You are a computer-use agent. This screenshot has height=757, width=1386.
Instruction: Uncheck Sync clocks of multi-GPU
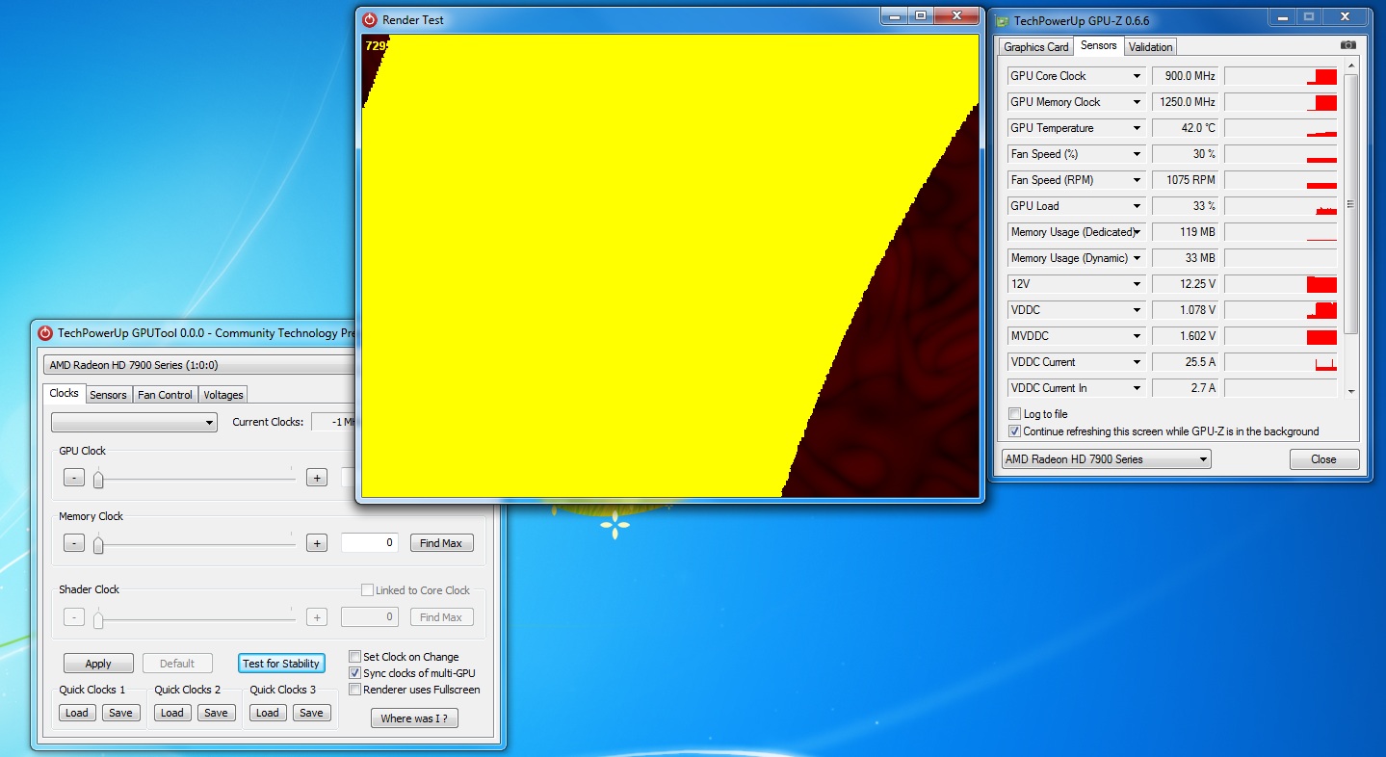click(354, 673)
